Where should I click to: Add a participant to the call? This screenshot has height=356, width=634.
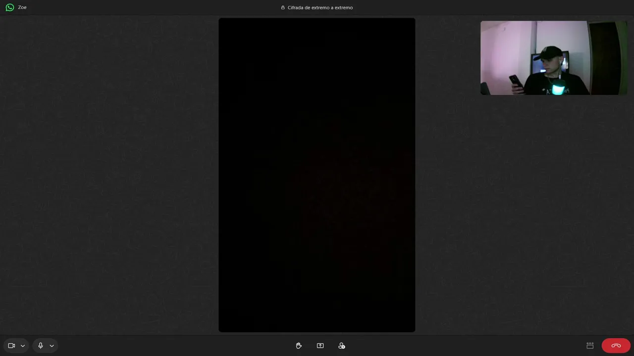pyautogui.click(x=342, y=346)
